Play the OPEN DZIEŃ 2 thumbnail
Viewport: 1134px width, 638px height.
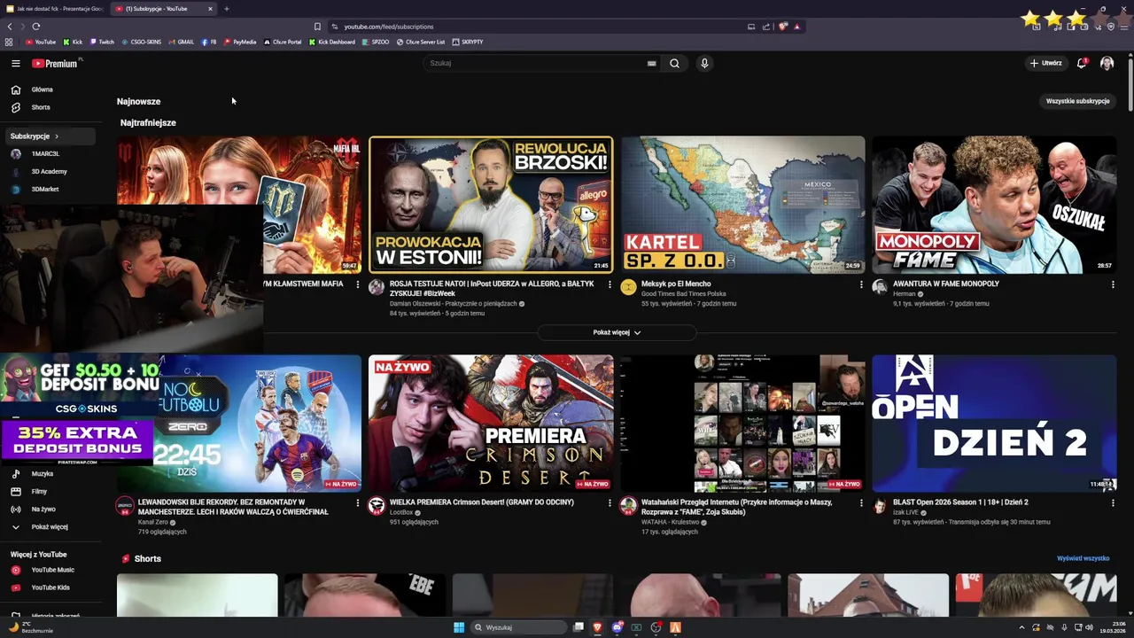(994, 424)
